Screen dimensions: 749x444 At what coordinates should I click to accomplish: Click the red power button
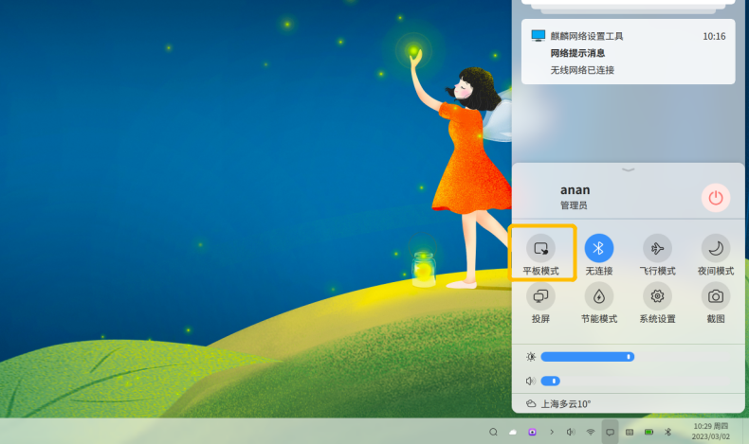pyautogui.click(x=716, y=198)
